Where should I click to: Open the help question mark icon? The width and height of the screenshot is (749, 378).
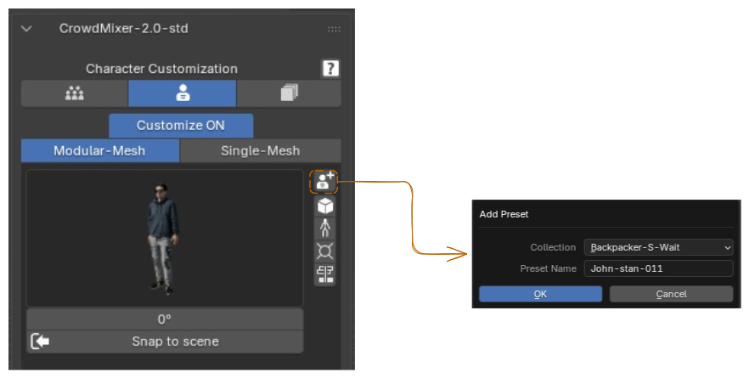(x=330, y=68)
